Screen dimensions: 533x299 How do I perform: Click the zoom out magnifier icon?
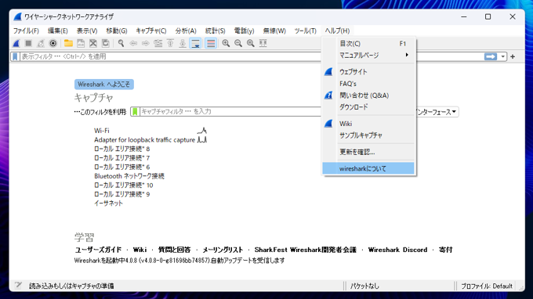[238, 44]
